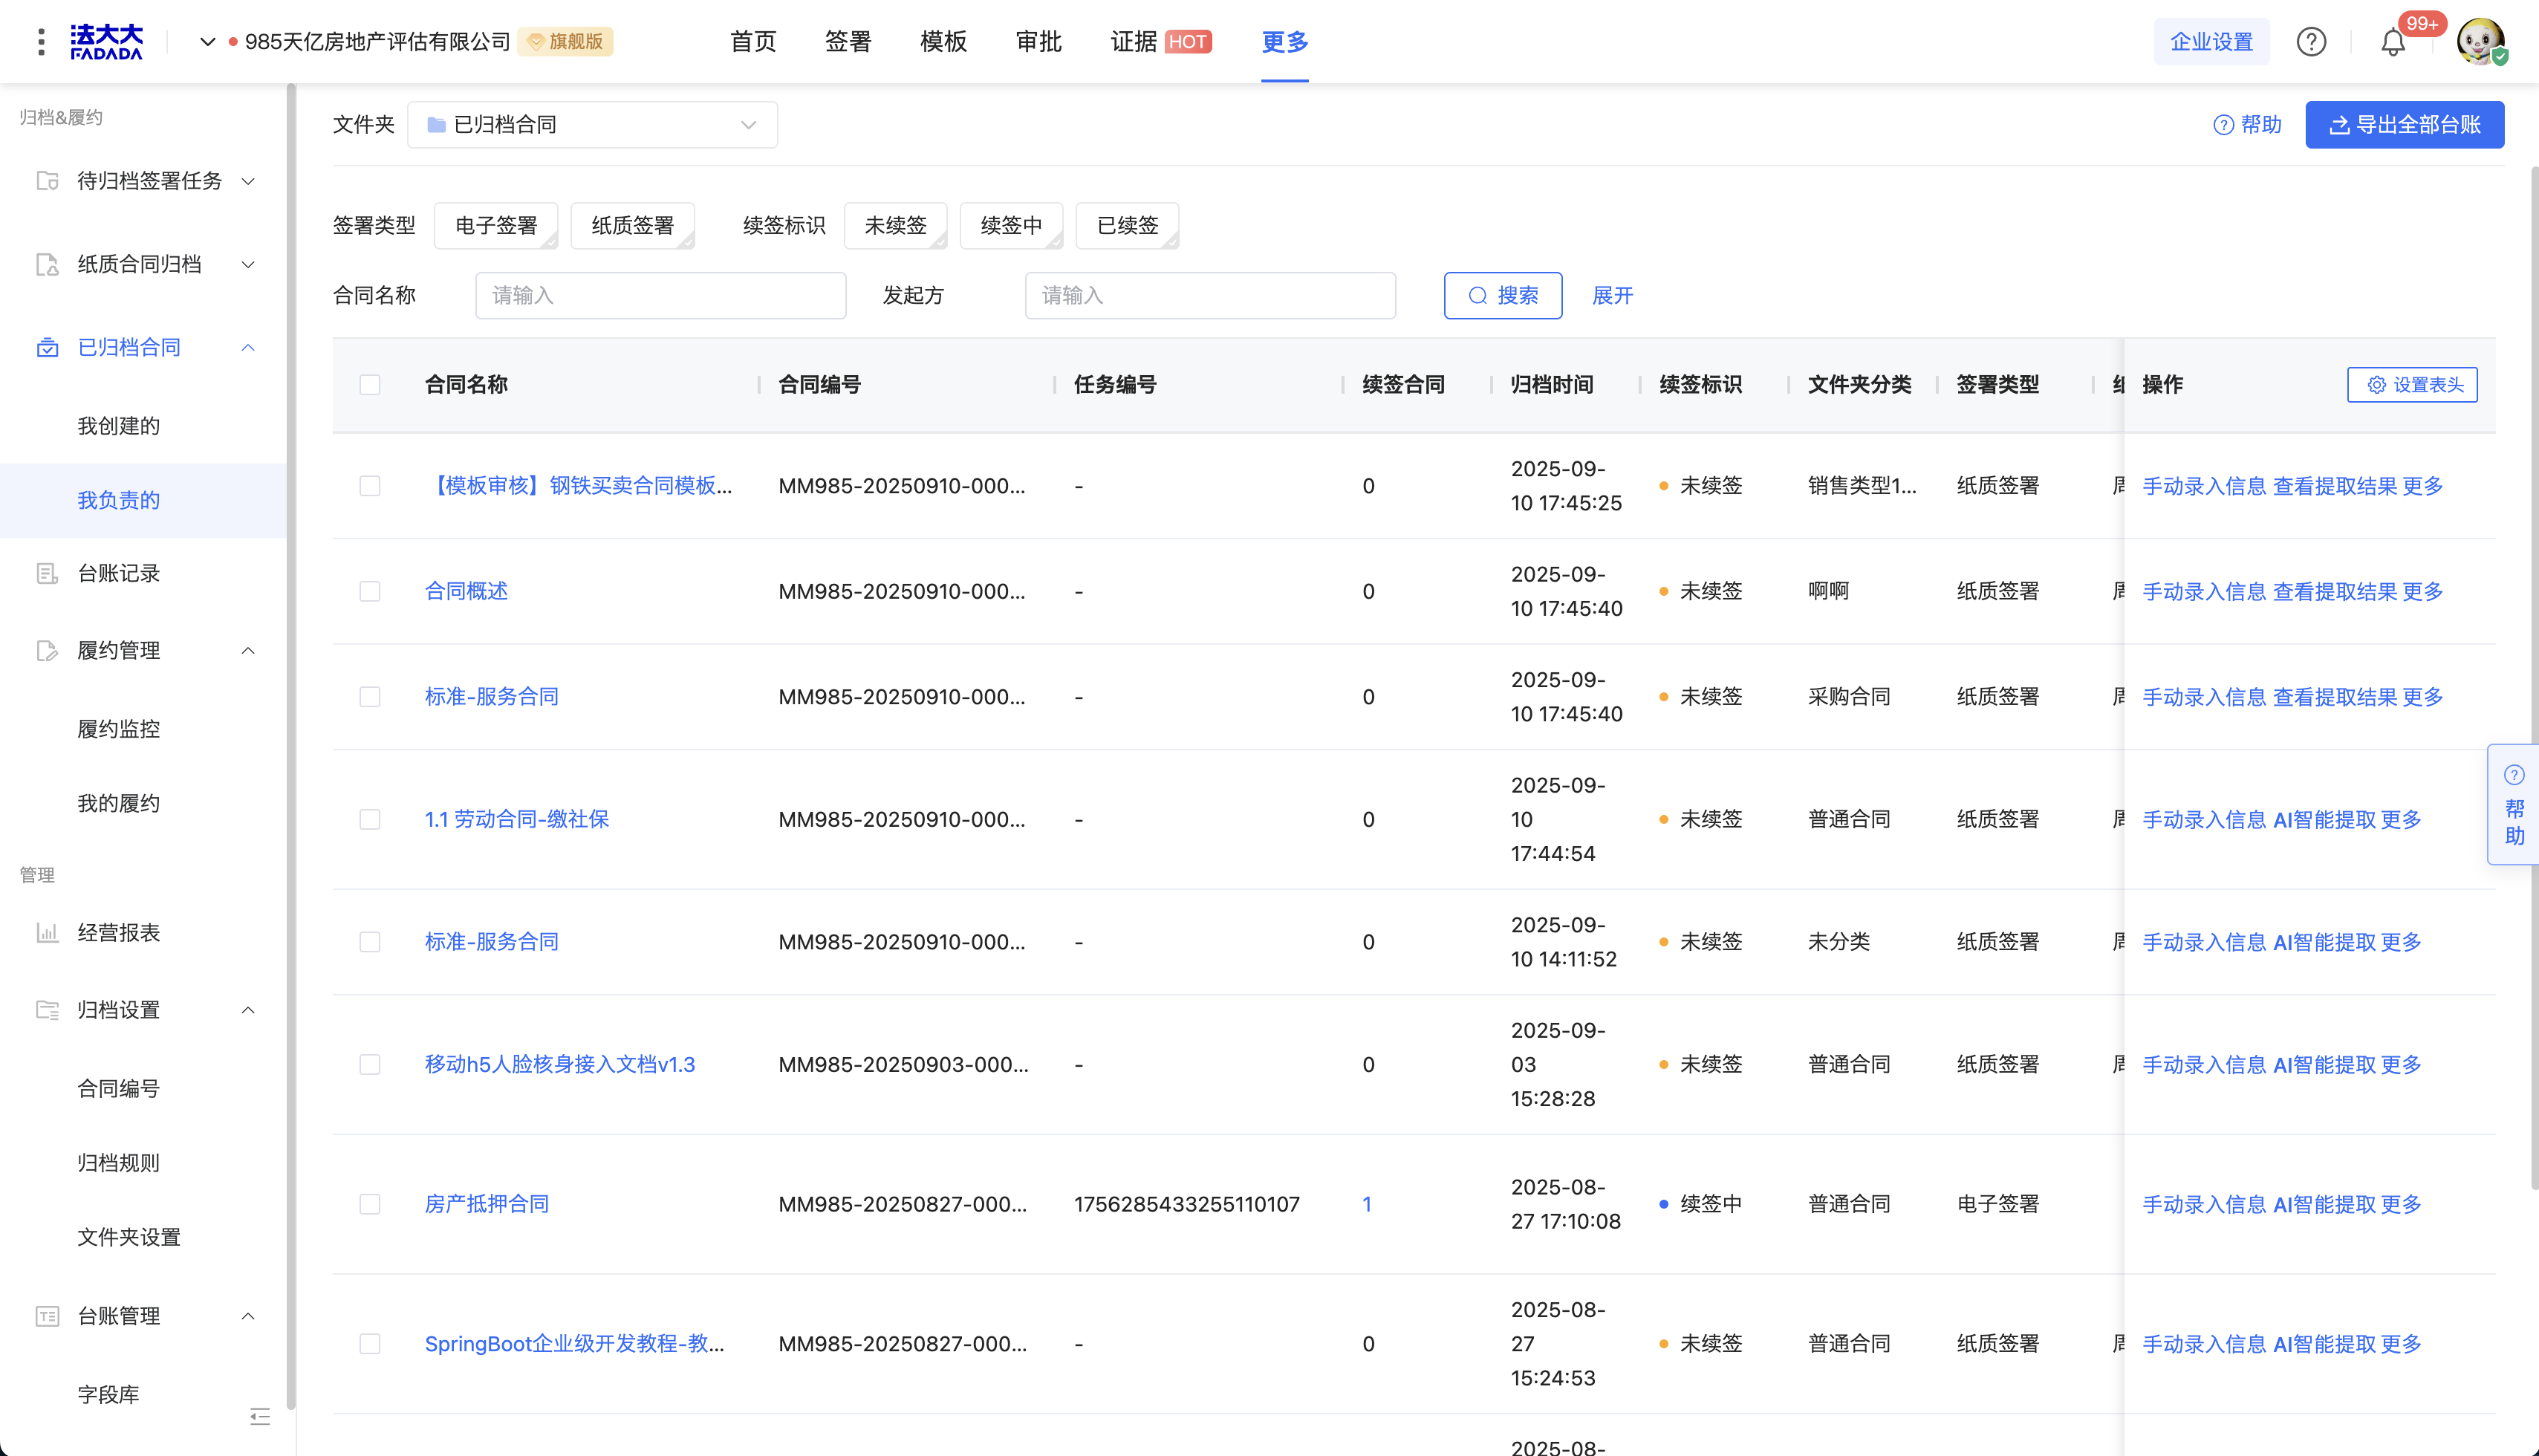Switch to the 签署 top tab
This screenshot has width=2539, height=1456.
(848, 42)
